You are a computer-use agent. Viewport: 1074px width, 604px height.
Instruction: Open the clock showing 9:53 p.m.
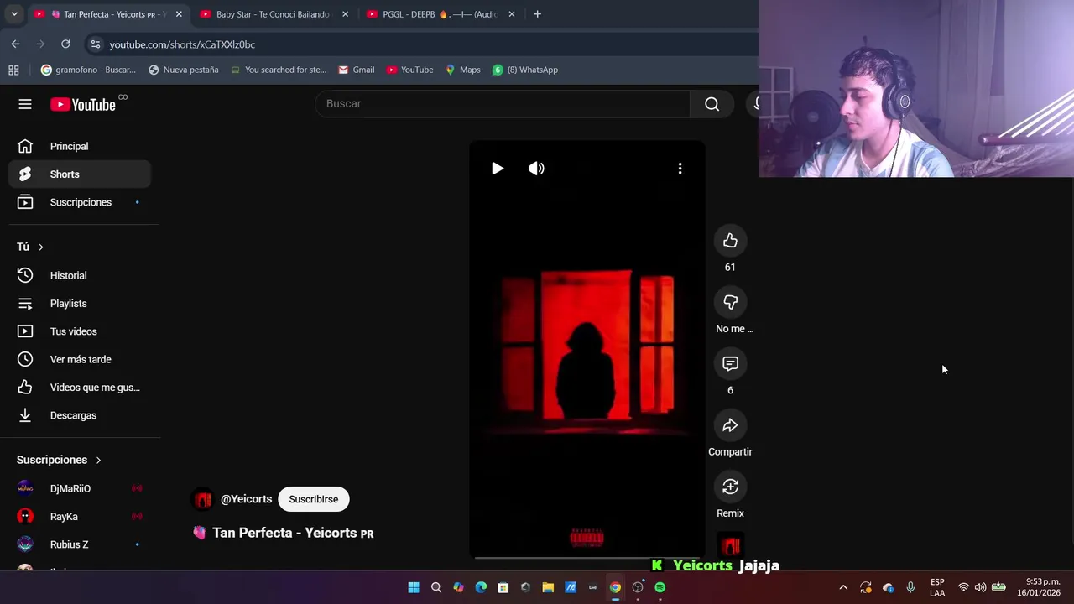click(x=1039, y=587)
